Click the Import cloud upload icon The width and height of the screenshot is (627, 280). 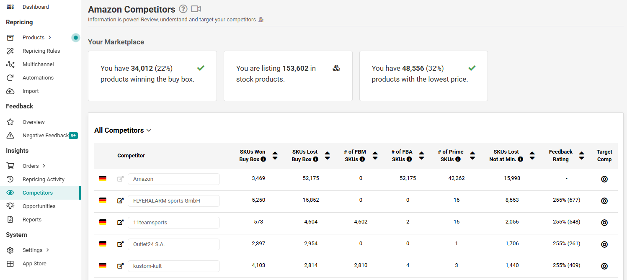point(10,91)
